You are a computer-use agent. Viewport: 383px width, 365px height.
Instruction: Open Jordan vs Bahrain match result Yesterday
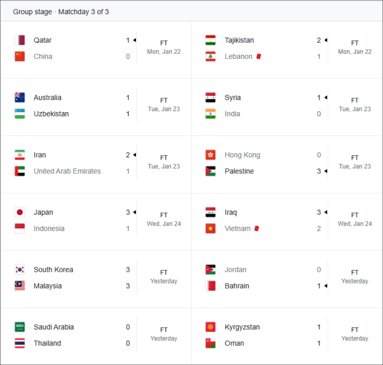(355, 281)
